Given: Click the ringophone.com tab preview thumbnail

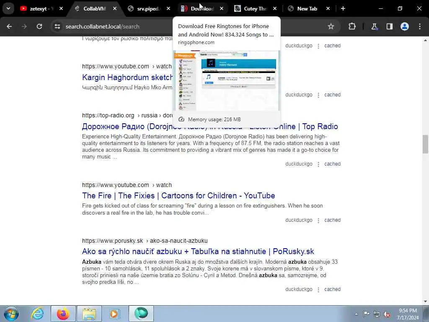Looking at the screenshot, I should 227,80.
